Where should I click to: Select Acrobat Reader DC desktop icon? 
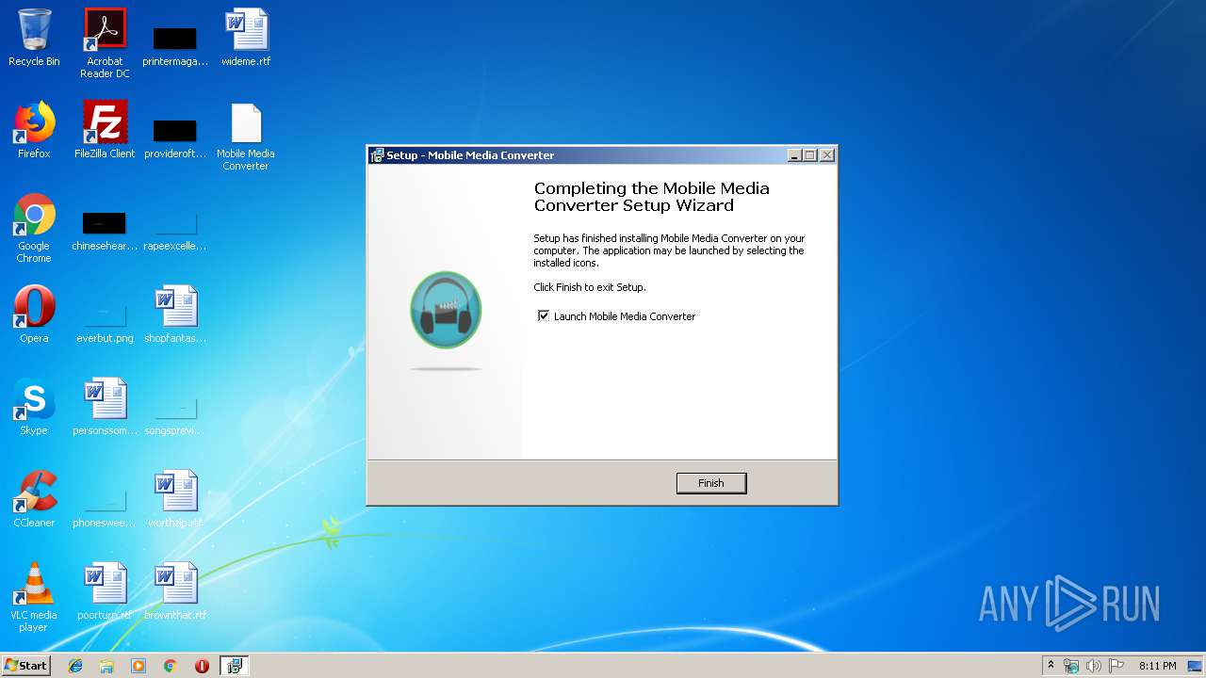pyautogui.click(x=105, y=43)
